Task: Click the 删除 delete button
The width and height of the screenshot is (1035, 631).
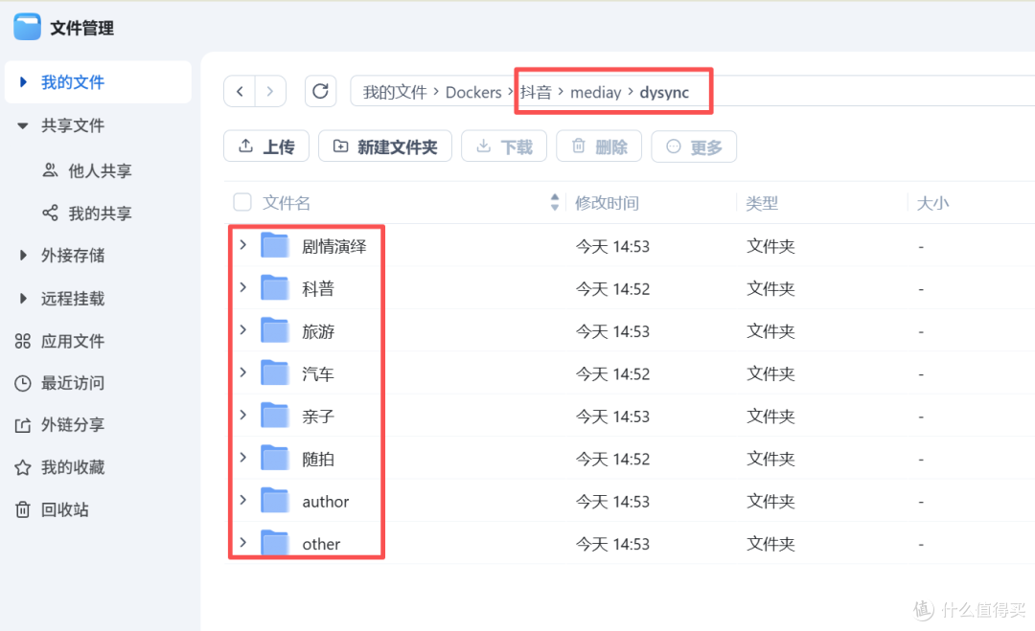Action: click(599, 146)
